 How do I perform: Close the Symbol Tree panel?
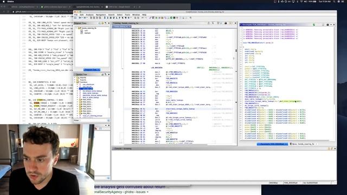(108, 75)
